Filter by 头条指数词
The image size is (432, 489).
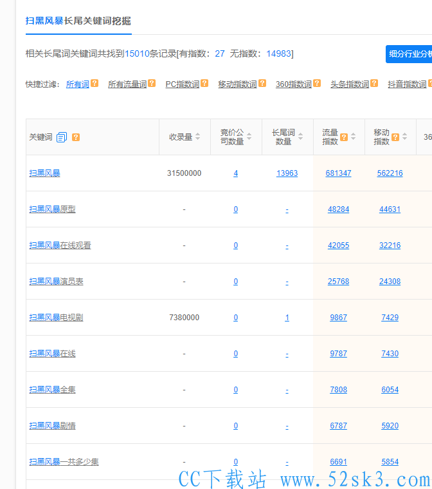[x=350, y=84]
